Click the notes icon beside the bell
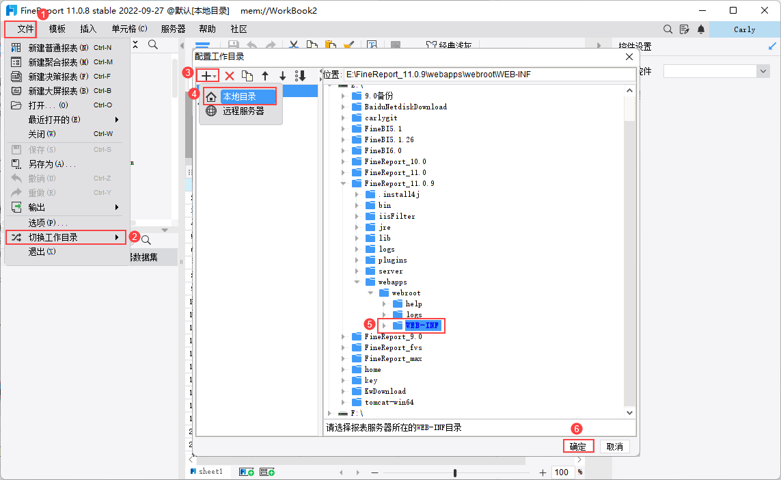 pyautogui.click(x=685, y=29)
